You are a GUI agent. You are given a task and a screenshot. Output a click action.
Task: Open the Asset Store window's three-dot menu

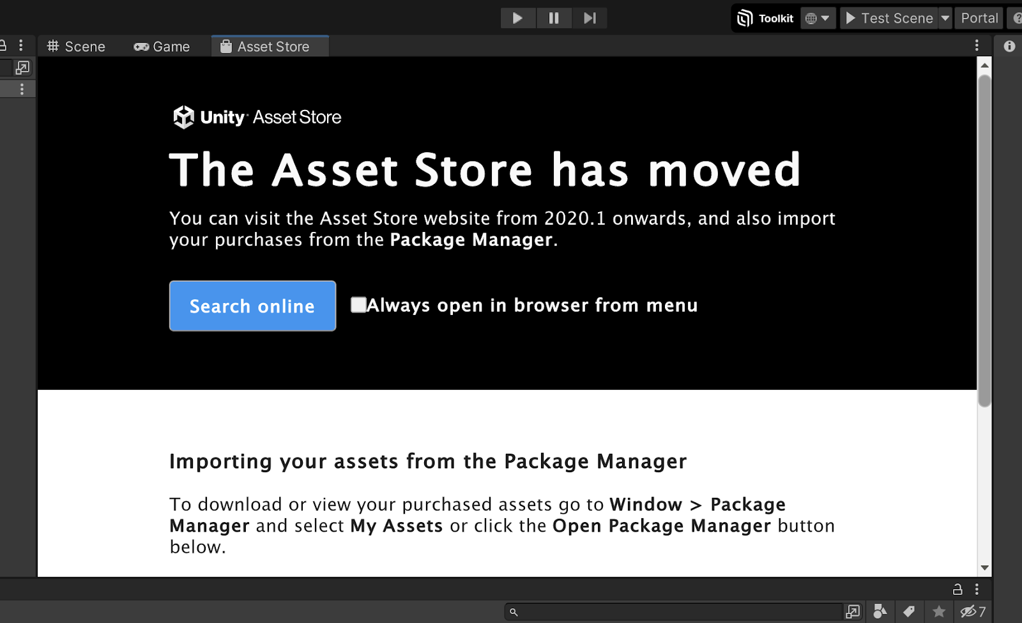[977, 45]
